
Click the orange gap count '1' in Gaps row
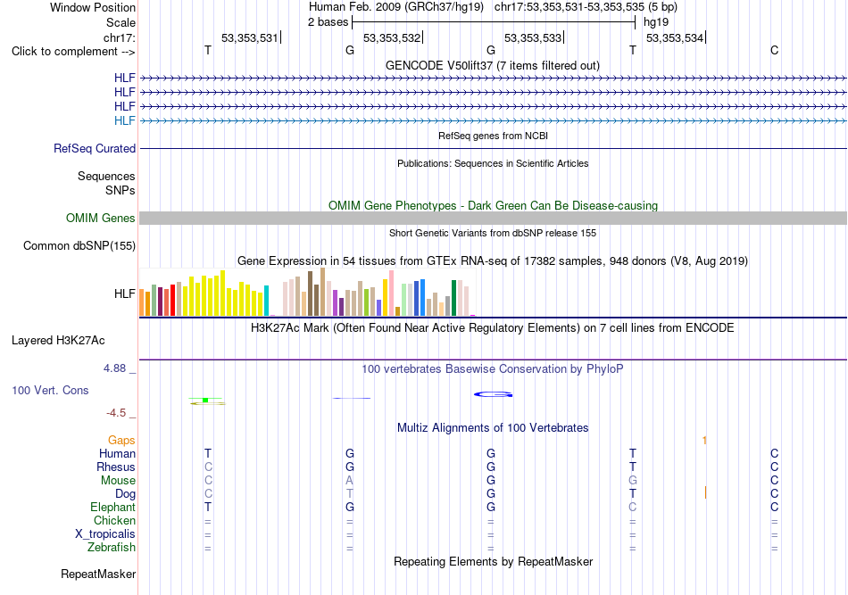click(704, 441)
